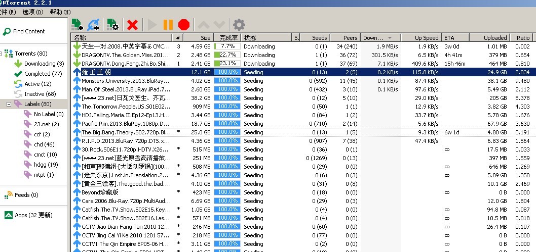Viewport: 536px width, 252px height.
Task: Select the R.I.P.D.2013.BluRay.720p torrent
Action: pyautogui.click(x=303, y=140)
